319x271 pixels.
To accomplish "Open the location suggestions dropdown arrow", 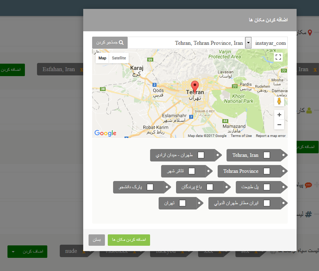I will coord(248,43).
